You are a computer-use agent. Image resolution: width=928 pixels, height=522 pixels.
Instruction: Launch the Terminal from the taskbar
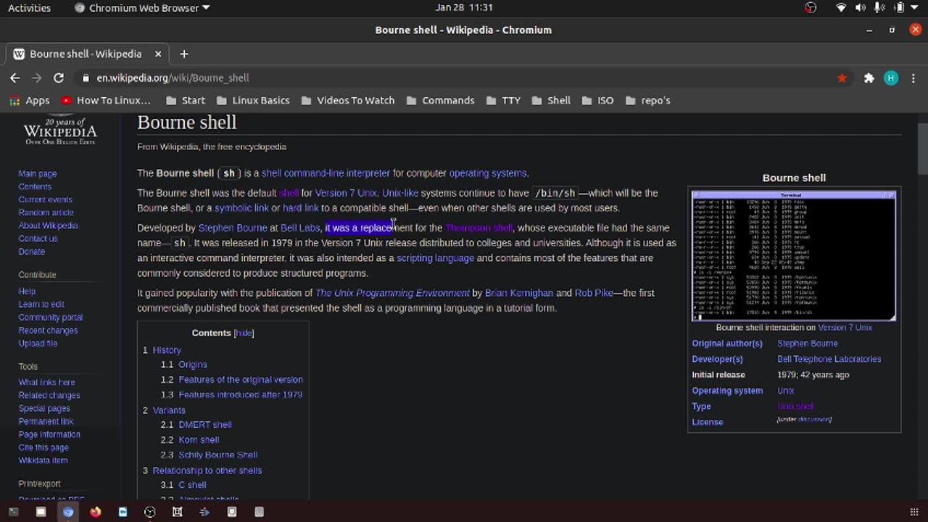13,512
